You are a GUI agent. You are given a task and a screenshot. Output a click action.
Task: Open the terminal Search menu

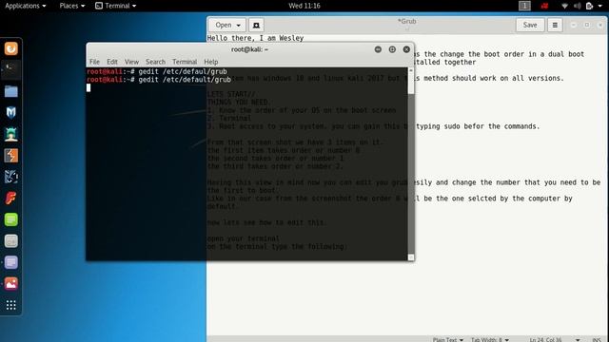click(x=155, y=62)
